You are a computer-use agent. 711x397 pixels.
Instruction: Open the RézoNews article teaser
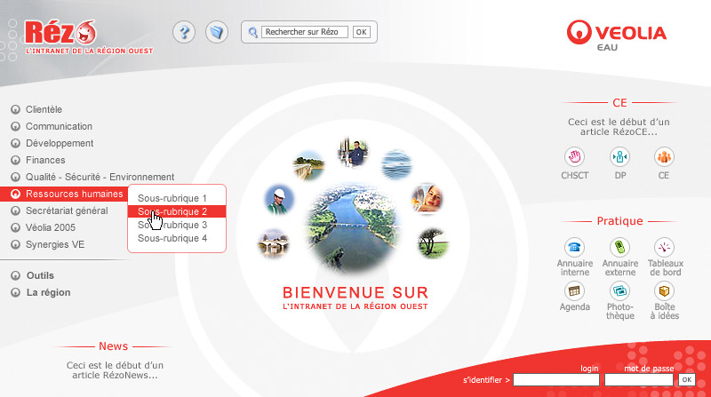[115, 370]
